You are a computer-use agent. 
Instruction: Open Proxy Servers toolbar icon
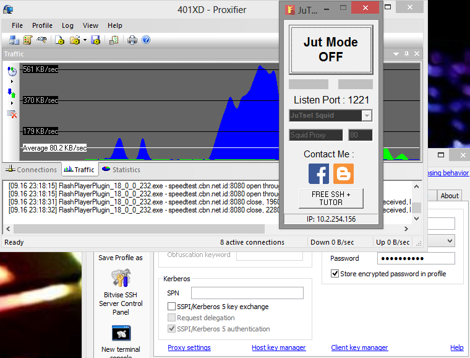[x=14, y=40]
